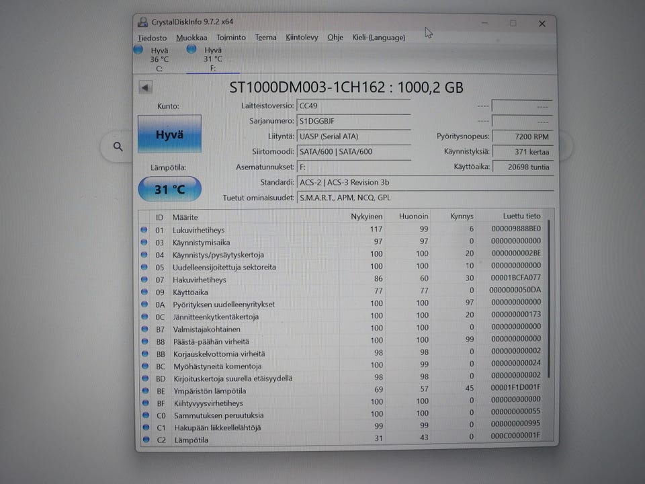Click the Käyttöaika value 20698 tuntia

[x=523, y=167]
